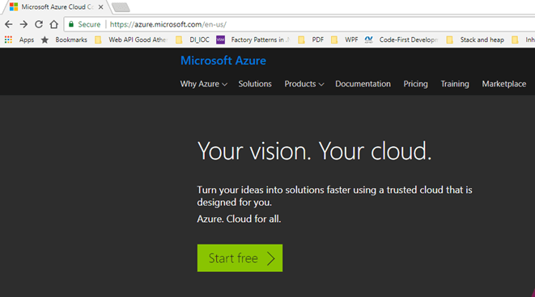The image size is (535, 297).
Task: Open the Documentation nav item
Action: (x=363, y=84)
